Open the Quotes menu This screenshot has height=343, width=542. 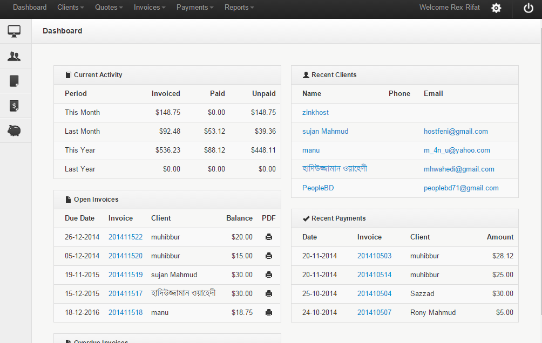pos(108,8)
